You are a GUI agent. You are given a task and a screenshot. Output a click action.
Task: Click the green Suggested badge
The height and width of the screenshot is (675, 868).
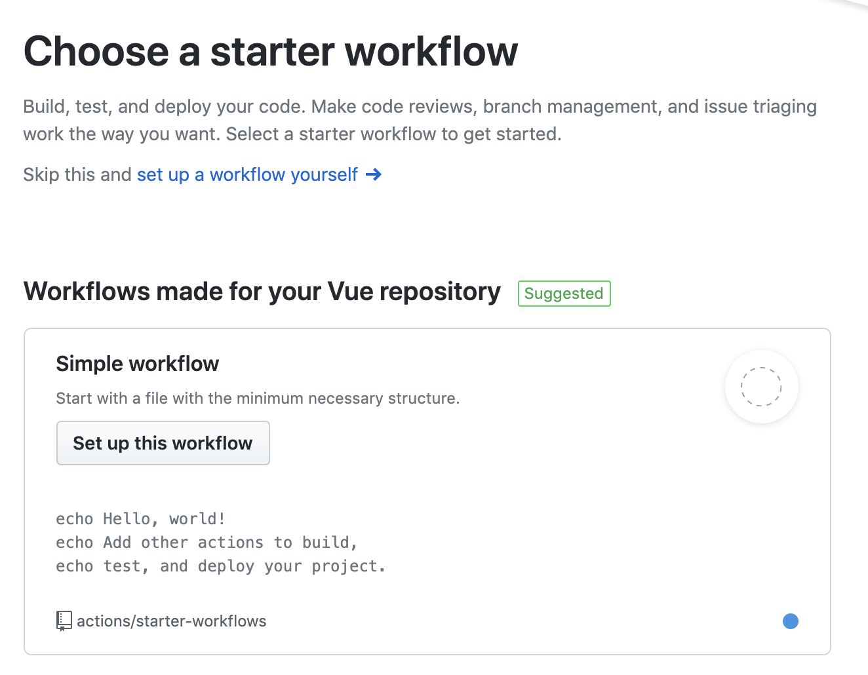pos(564,294)
